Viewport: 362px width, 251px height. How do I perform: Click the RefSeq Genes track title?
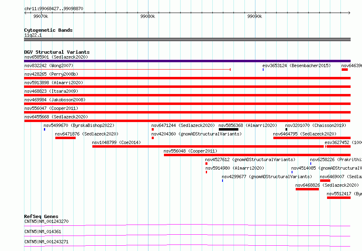tap(41, 216)
